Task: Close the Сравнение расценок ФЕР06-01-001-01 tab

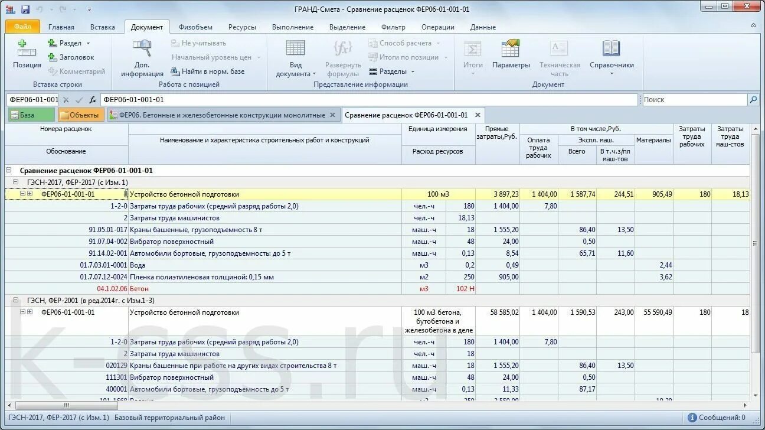Action: (x=478, y=115)
